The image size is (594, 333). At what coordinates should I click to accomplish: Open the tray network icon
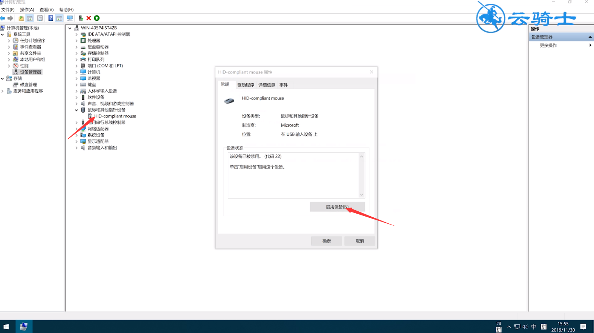click(517, 327)
